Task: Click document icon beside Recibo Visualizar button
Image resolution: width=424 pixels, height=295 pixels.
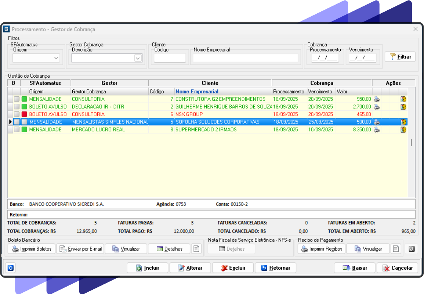Action: 395,249
